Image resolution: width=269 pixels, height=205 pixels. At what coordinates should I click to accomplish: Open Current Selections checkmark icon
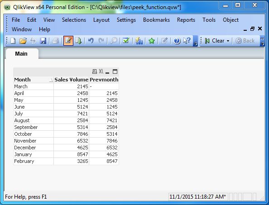click(x=126, y=41)
